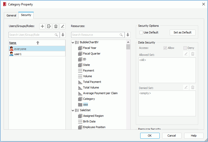Toggle the Deny access checkbox
The image size is (208, 142).
pos(185,48)
